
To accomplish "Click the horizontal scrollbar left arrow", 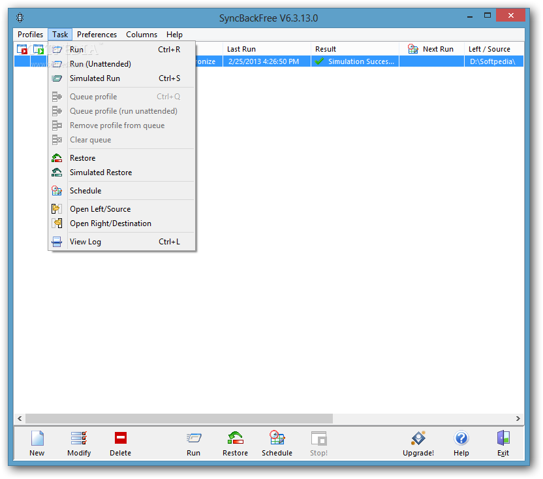I will (x=20, y=419).
